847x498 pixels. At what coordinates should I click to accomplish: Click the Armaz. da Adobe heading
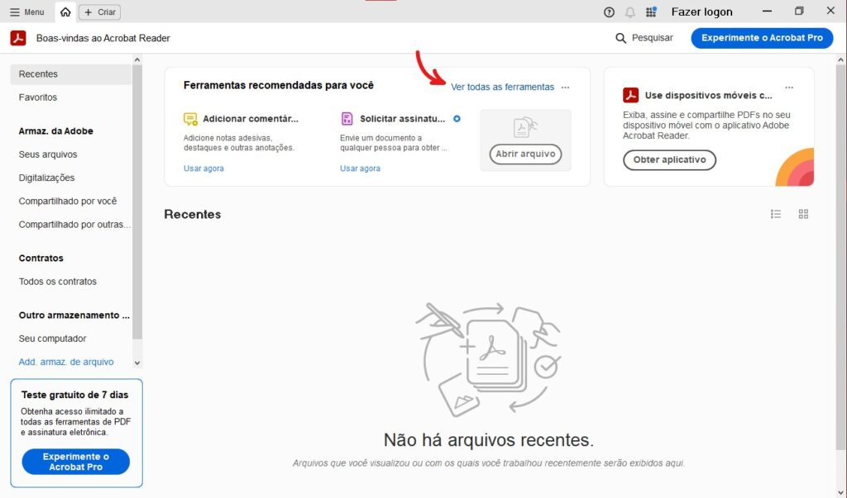point(55,131)
